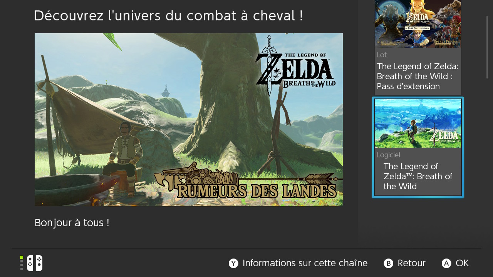This screenshot has width=493, height=277.
Task: Open the Pass d'extension bundle thumbnail
Action: click(418, 24)
